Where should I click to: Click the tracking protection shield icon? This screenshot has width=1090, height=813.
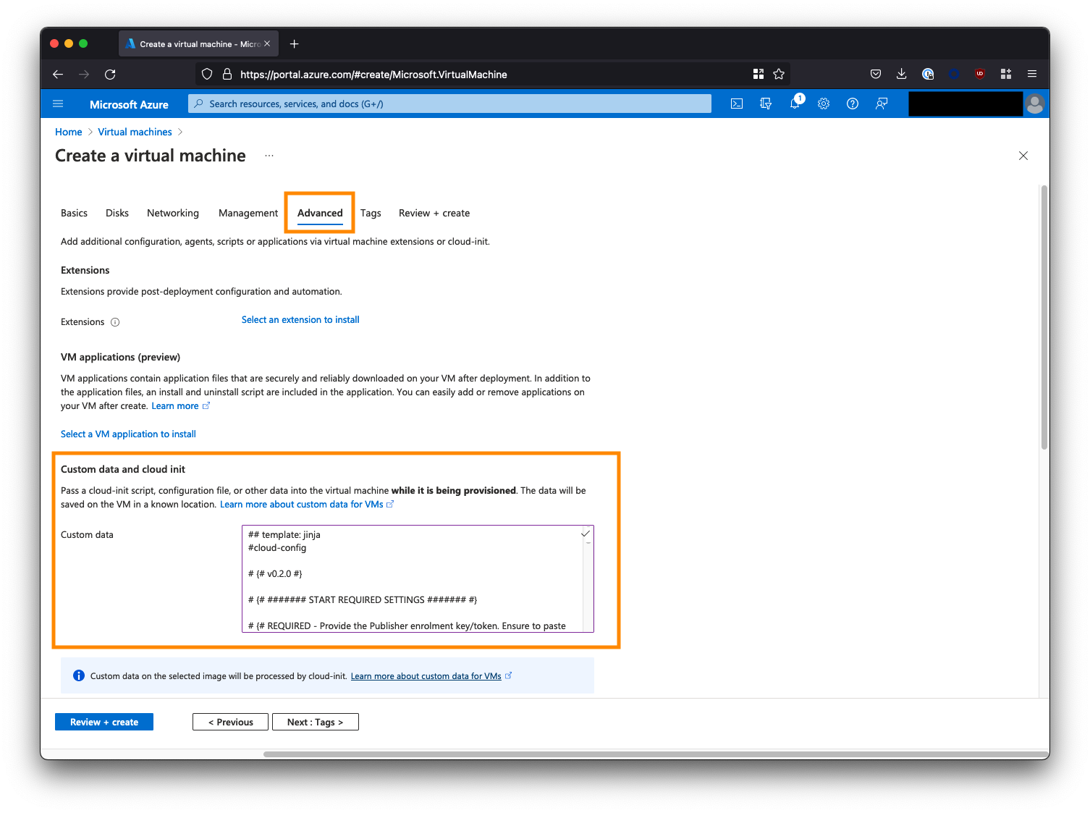pos(207,75)
